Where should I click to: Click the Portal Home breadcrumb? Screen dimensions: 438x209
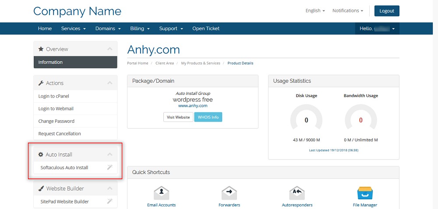coord(138,63)
